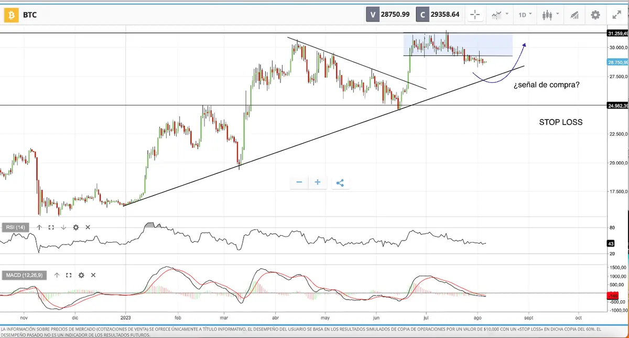The image size is (629, 338).
Task: Open MACD indicator settings gear
Action: tap(81, 275)
